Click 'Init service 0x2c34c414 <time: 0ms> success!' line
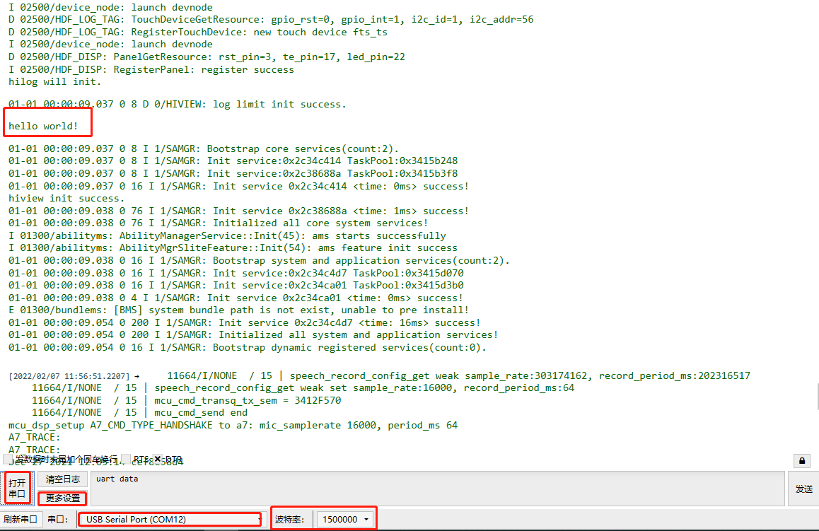The height and width of the screenshot is (531, 819). [239, 186]
